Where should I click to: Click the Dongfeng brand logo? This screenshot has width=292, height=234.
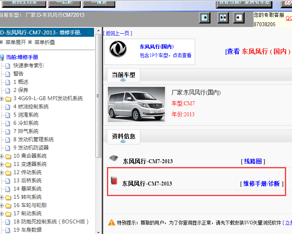[x=118, y=49]
